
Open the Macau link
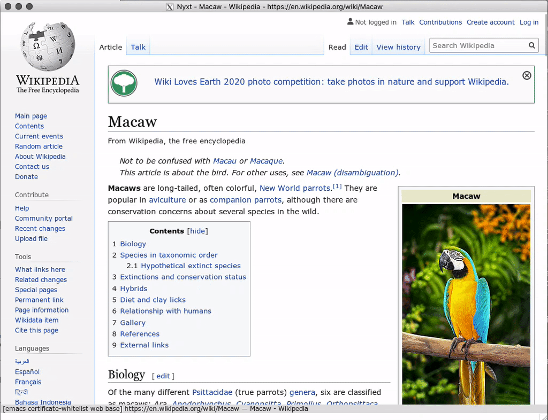pyautogui.click(x=225, y=161)
